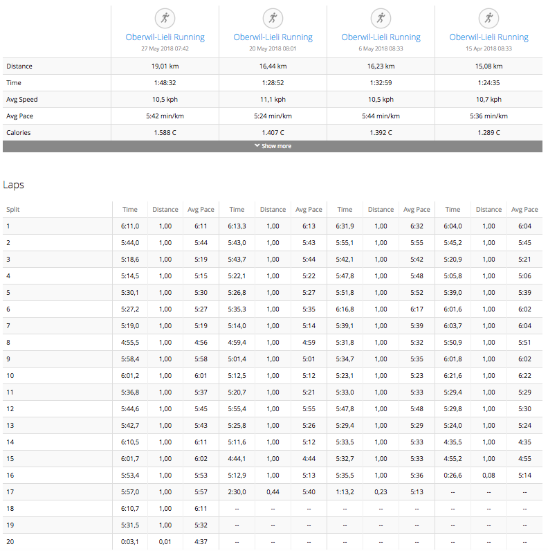
Task: Click the date 27 May 2018 07:42
Action: pyautogui.click(x=165, y=48)
